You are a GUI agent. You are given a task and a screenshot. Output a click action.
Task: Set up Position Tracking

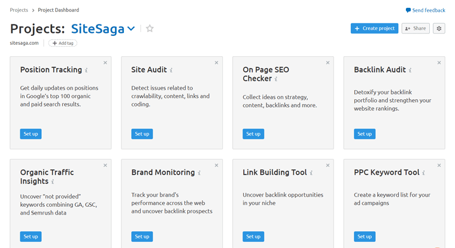point(31,134)
